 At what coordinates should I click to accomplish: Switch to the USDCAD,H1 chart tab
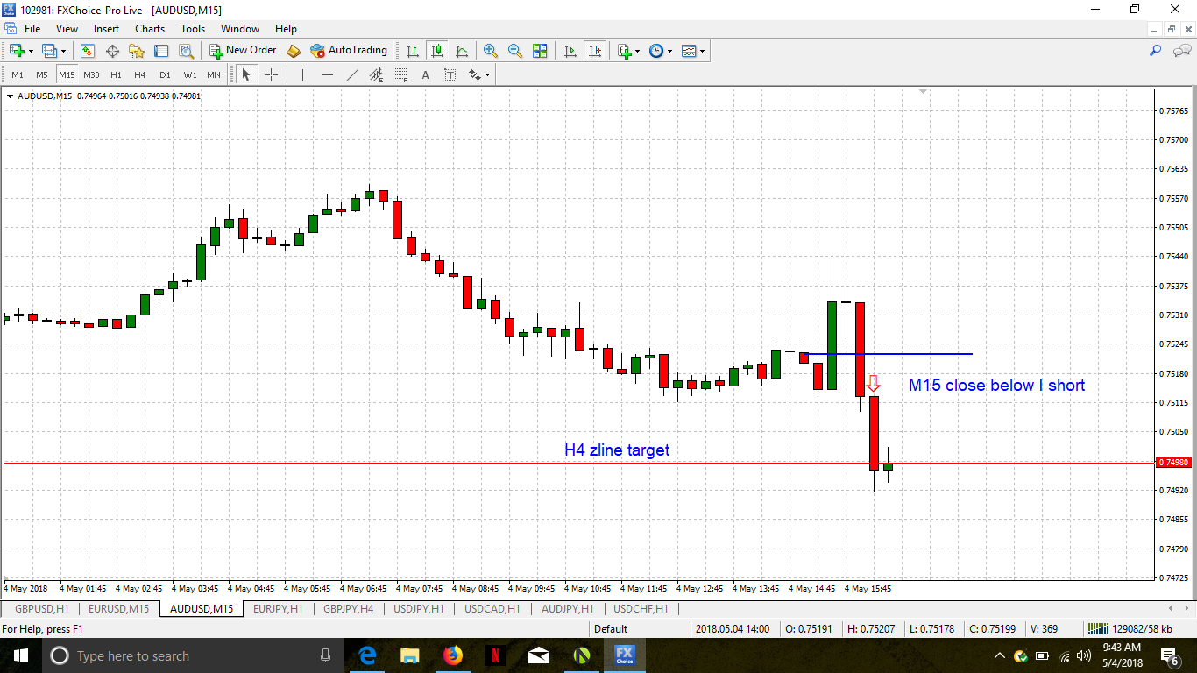pos(492,608)
